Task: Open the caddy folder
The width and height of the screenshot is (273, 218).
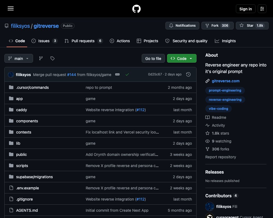Action: tap(21, 110)
